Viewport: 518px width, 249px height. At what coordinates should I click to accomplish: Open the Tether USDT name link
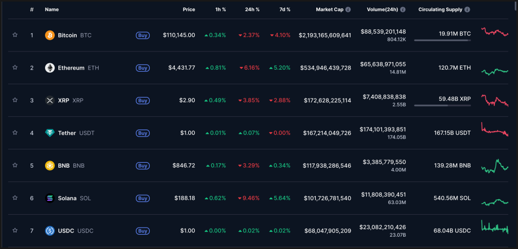(76, 133)
